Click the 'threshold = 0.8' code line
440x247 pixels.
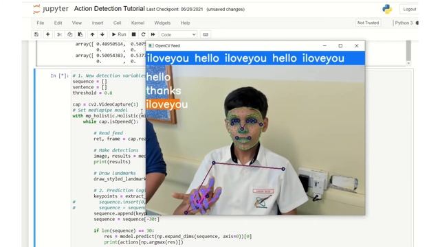92,93
